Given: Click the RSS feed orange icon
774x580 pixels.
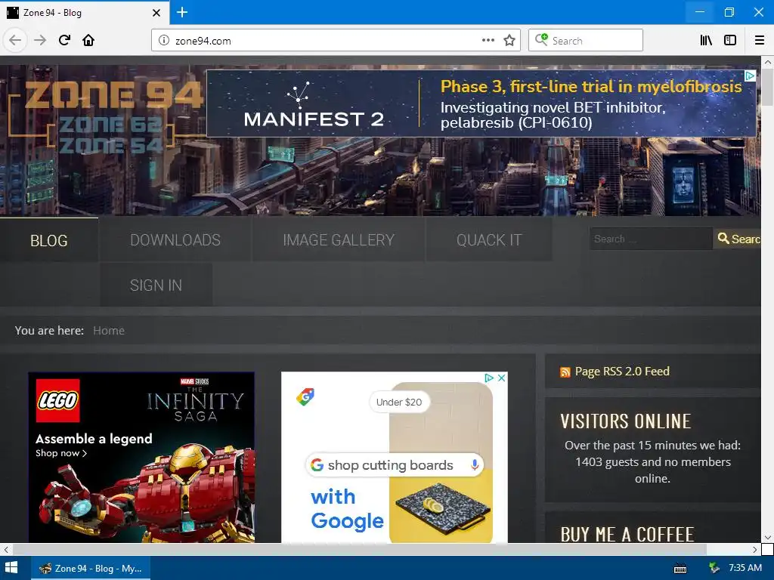Looking at the screenshot, I should 565,372.
